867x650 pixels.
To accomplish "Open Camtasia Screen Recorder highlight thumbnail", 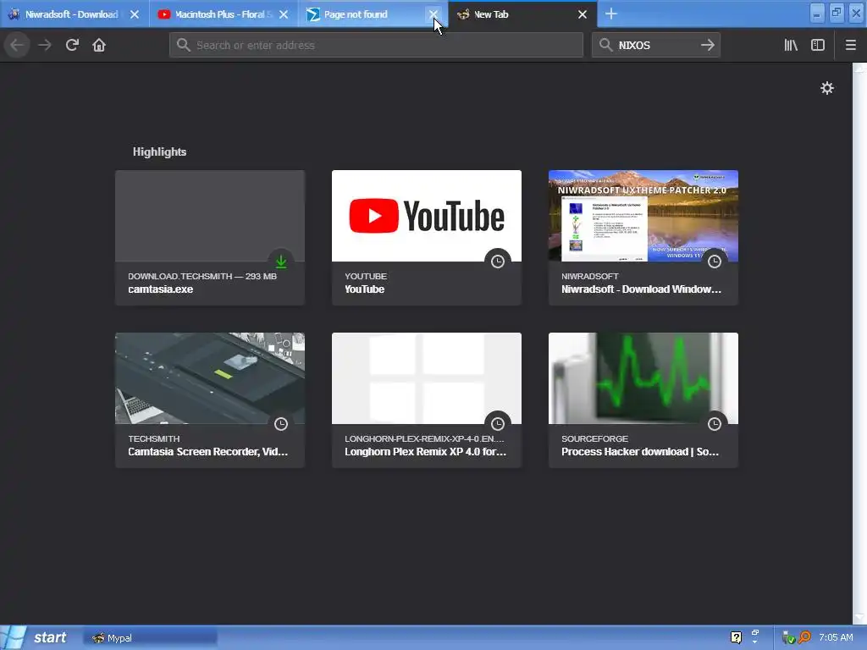I will coord(210,378).
